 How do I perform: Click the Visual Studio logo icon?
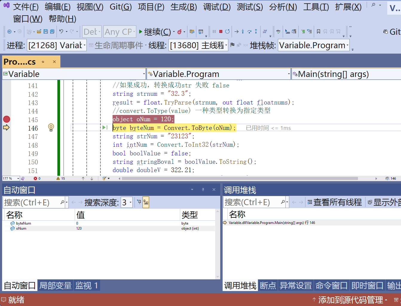[x=6, y=5]
